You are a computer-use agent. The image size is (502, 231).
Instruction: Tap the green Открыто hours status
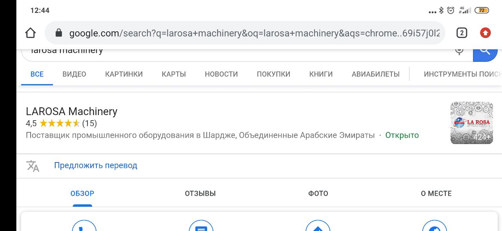click(x=402, y=135)
